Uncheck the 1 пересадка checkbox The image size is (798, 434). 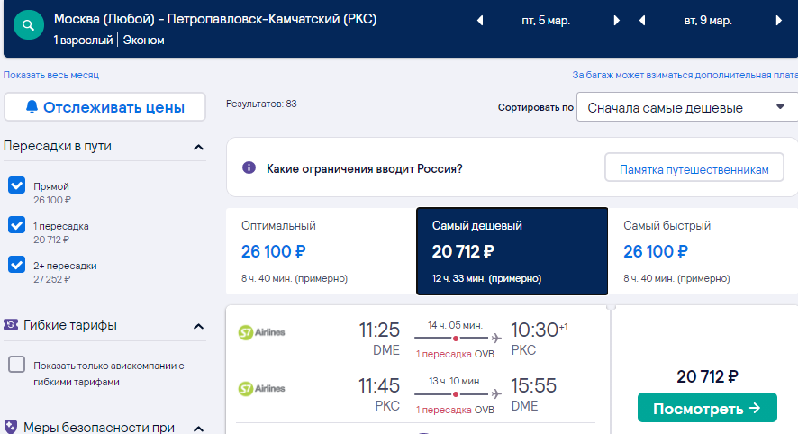[x=17, y=225]
